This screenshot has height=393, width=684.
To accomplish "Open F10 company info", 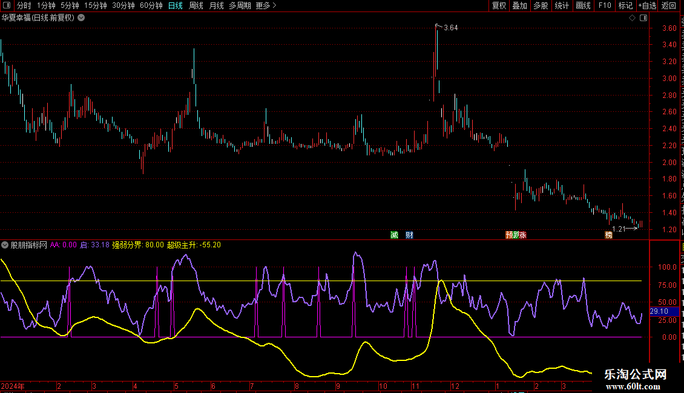I will pyautogui.click(x=605, y=5).
